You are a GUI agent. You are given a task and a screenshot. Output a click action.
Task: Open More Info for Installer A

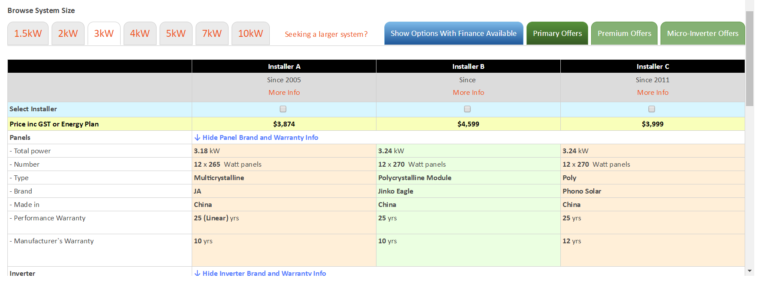coord(284,92)
